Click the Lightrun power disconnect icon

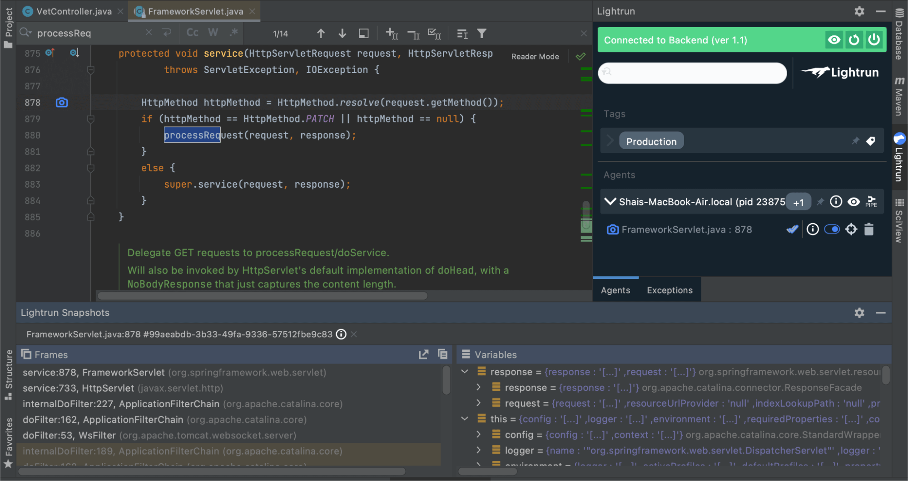point(874,40)
